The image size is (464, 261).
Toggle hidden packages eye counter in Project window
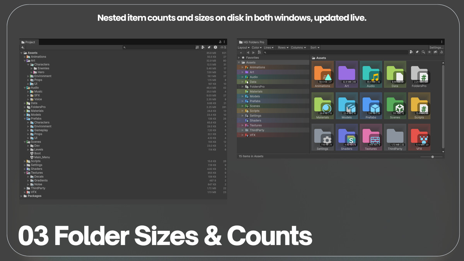223,48
